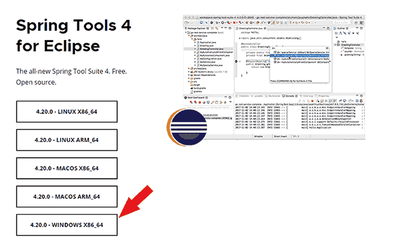Click the red arrow pointing at Windows build

136,201
